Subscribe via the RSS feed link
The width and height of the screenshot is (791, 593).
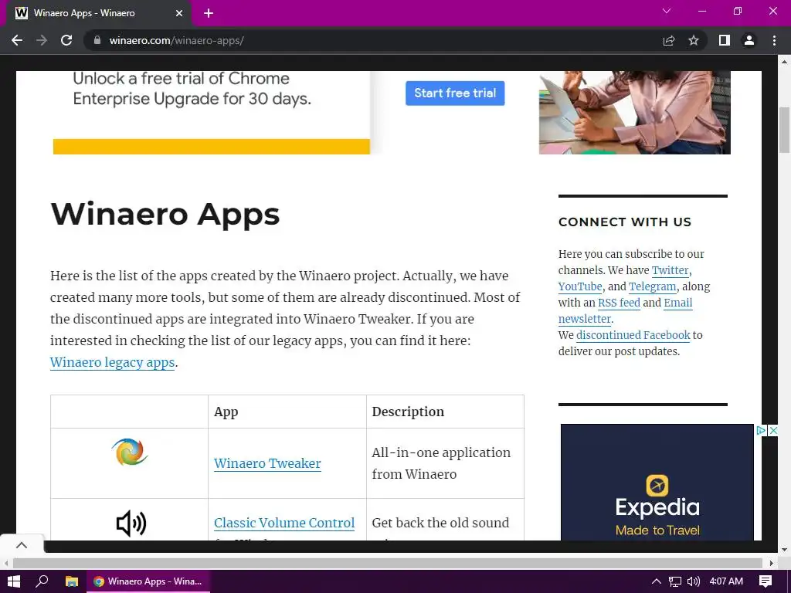click(x=619, y=303)
